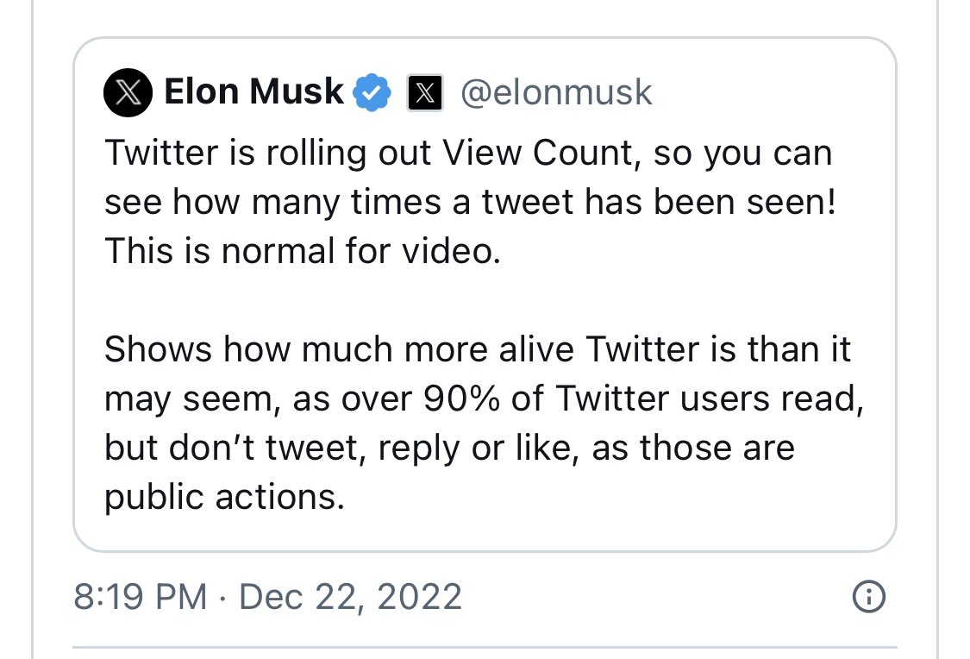This screenshot has height=659, width=970.
Task: Click the line starting "Twitter is rolling out"
Action: (468, 154)
